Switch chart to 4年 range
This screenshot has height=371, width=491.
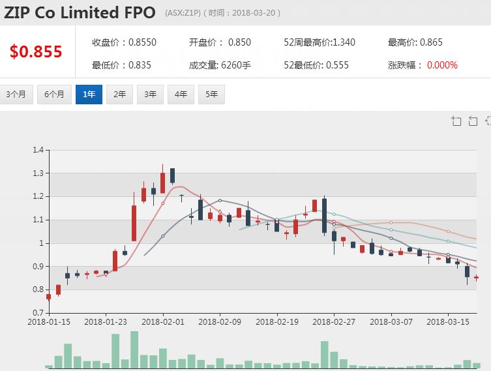coord(181,95)
